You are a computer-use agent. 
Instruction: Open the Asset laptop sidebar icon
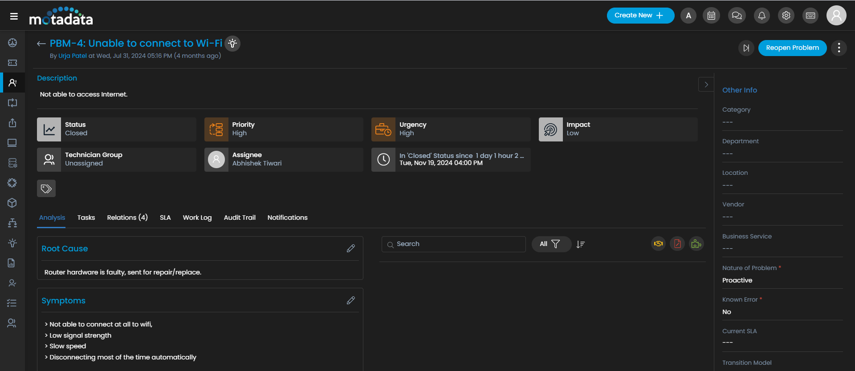[12, 143]
